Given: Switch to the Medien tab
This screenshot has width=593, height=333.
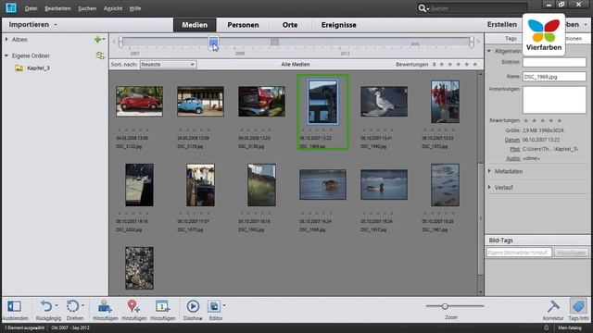Looking at the screenshot, I should pos(195,25).
